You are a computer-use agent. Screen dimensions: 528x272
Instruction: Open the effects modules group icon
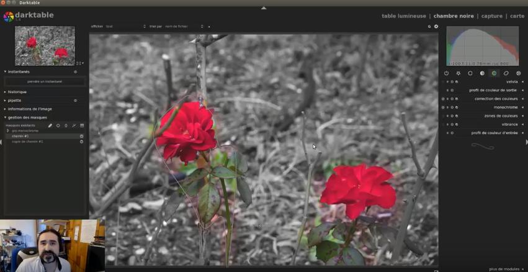pyautogui.click(x=518, y=73)
